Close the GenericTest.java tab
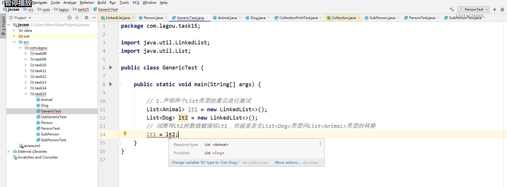507x187 pixels. [207, 18]
